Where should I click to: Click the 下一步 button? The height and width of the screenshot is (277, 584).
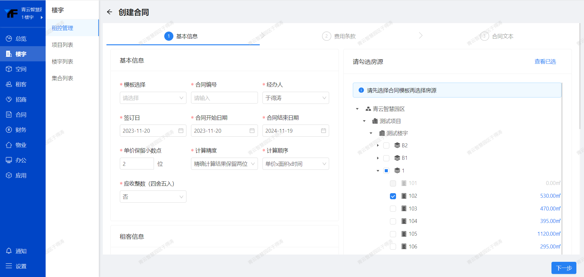click(564, 268)
